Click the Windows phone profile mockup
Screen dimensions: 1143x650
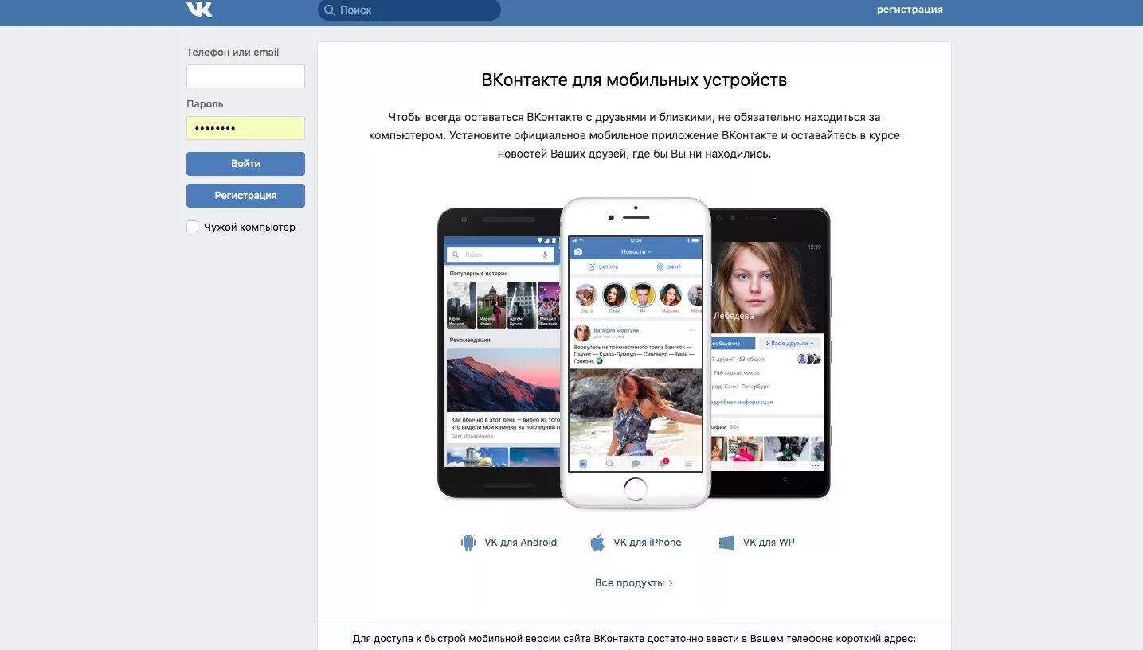(x=769, y=352)
